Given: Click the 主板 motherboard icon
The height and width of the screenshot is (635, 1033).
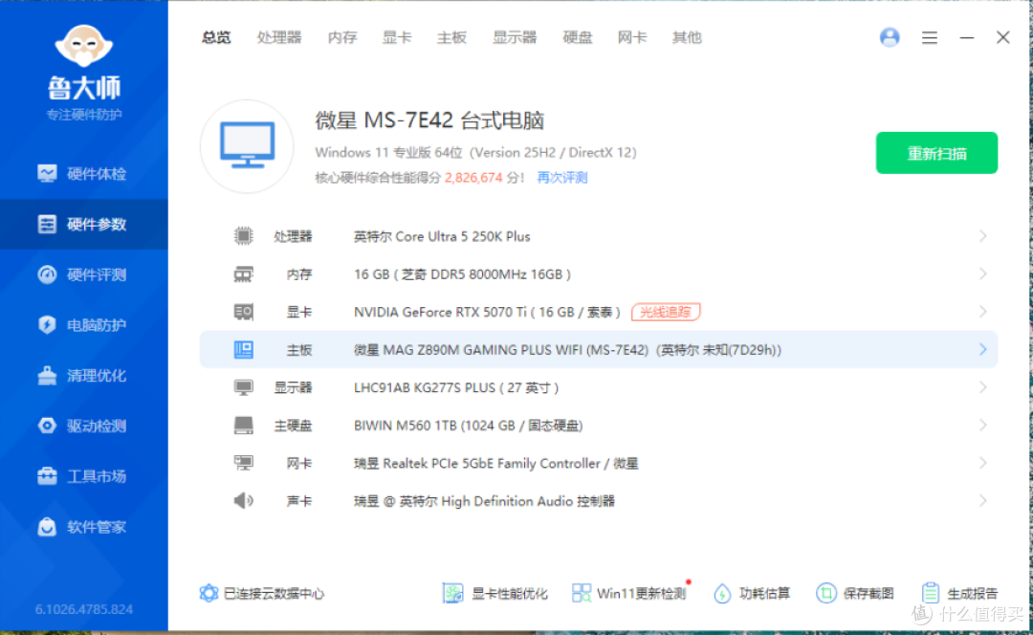Looking at the screenshot, I should pyautogui.click(x=244, y=350).
